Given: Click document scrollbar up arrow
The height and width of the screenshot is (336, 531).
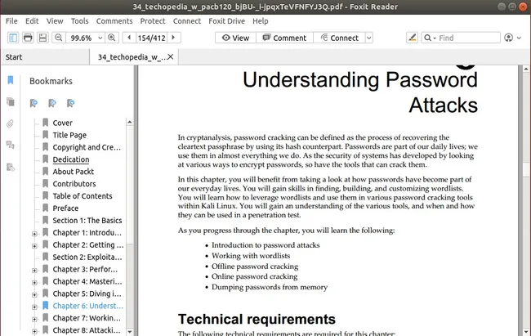Looking at the screenshot, I should [525, 69].
